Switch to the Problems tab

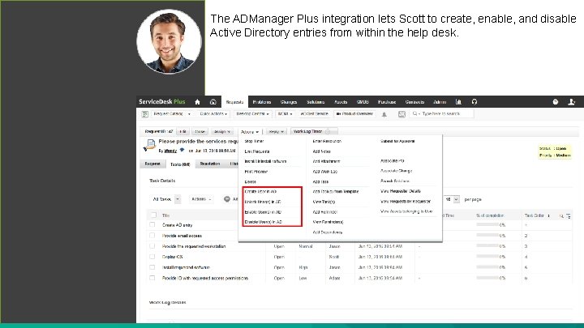pyautogui.click(x=262, y=102)
